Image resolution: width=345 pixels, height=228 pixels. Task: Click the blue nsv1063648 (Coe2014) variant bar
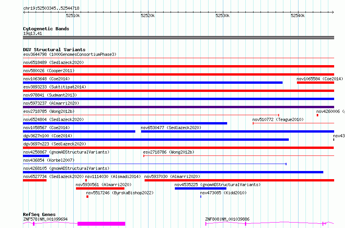(x=153, y=83)
